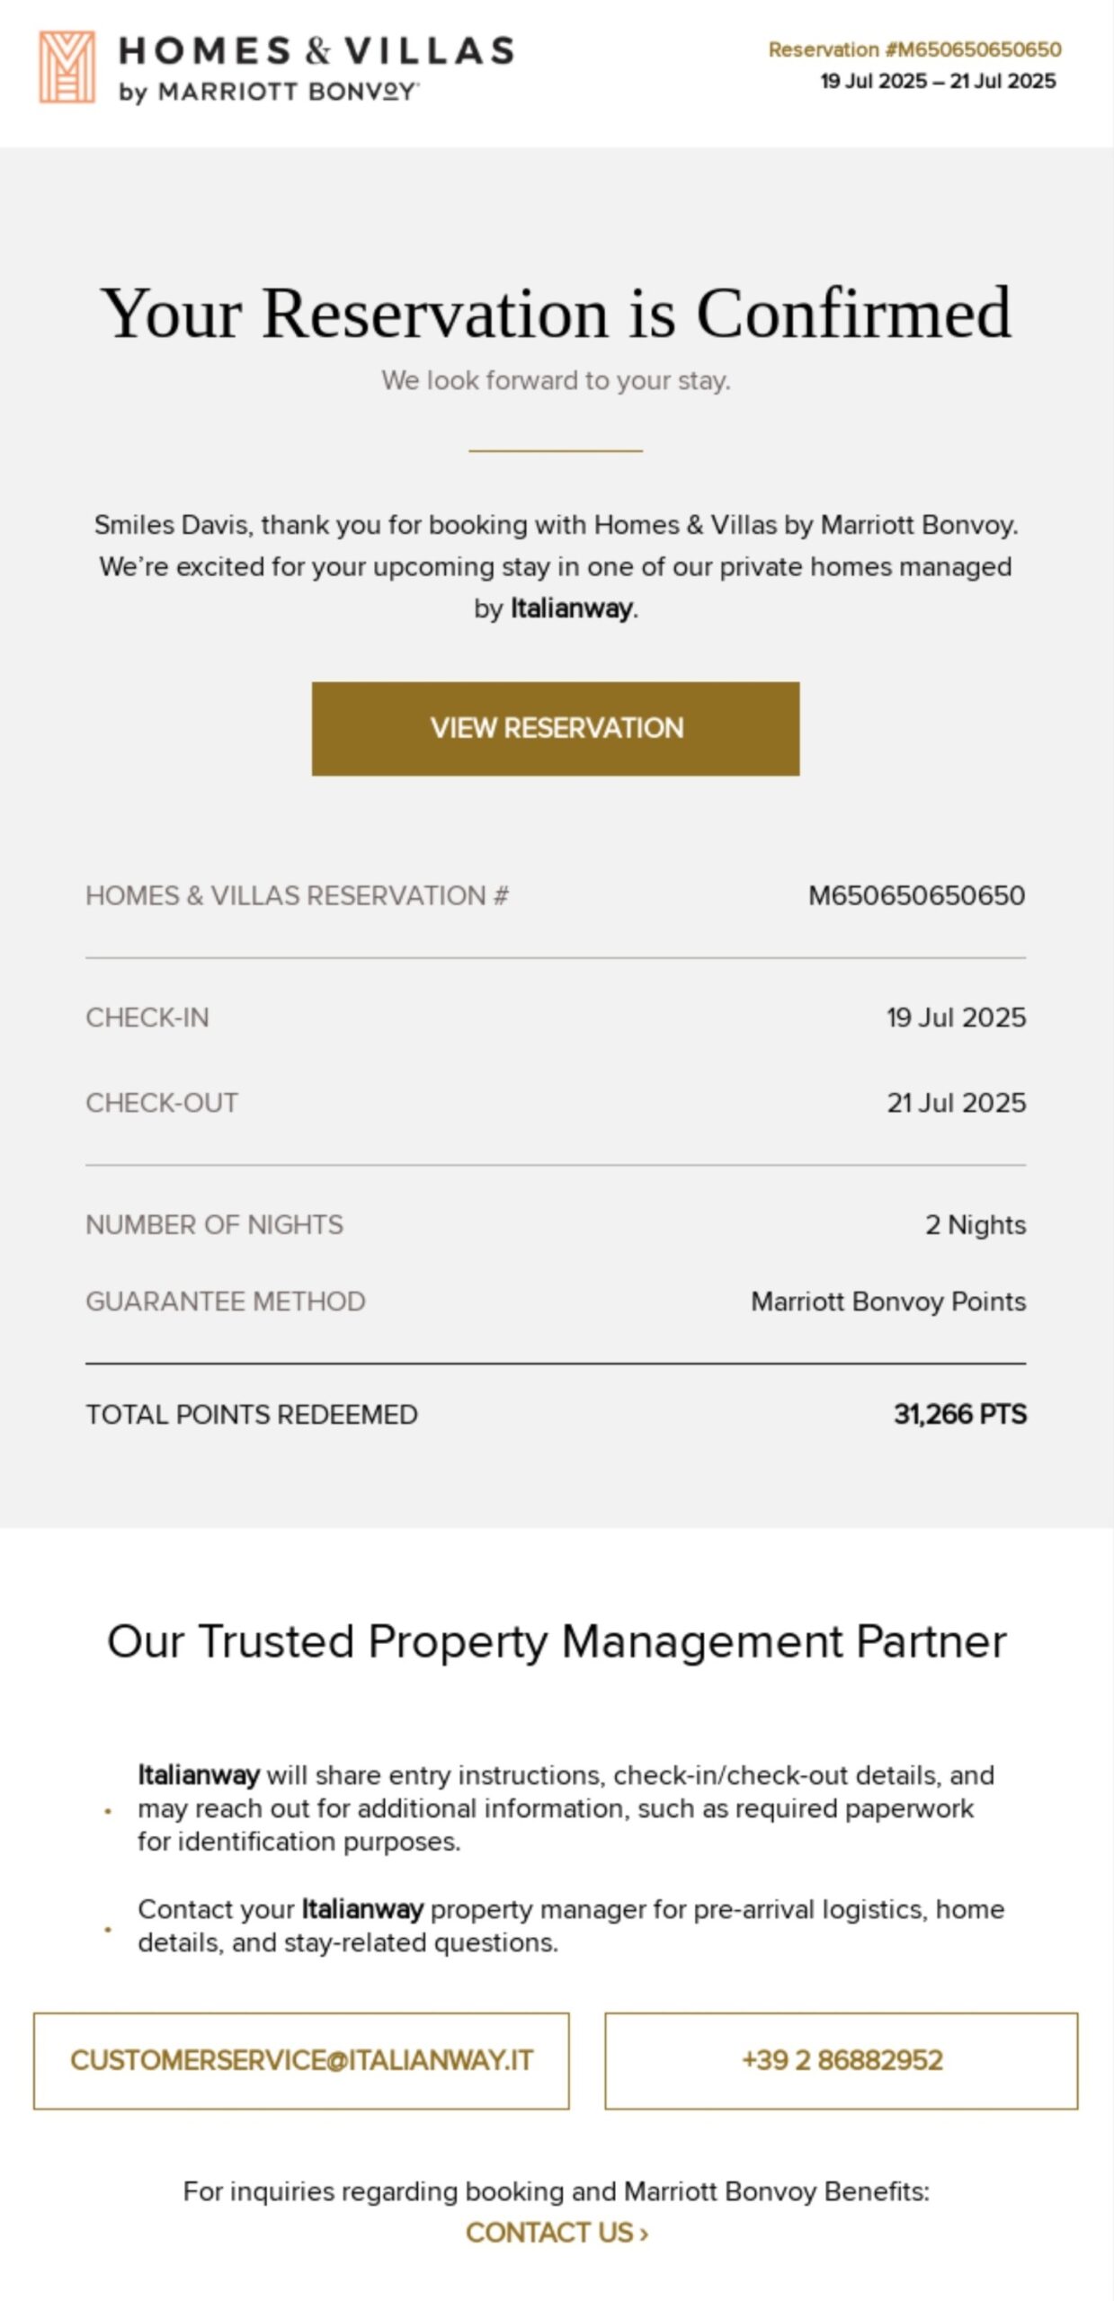This screenshot has width=1114, height=2301.
Task: Click the first bullet about entry instructions
Action: pos(566,1808)
